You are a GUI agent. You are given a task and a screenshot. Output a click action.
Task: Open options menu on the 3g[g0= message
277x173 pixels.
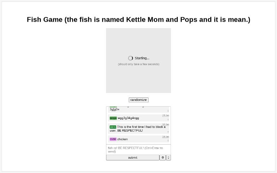168,111
